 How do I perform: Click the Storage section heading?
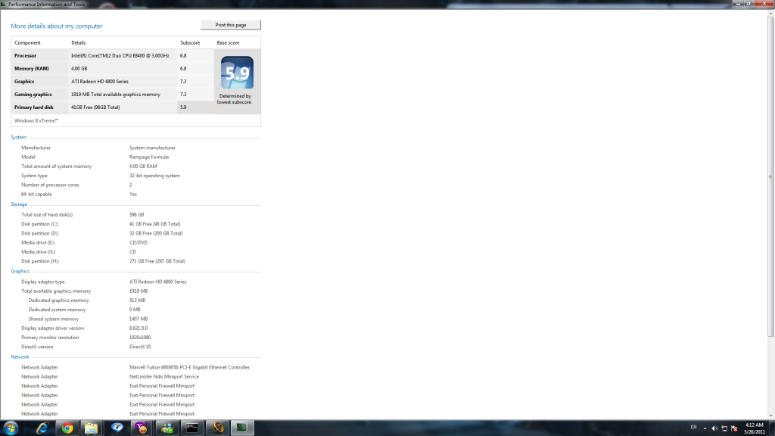[x=19, y=204]
